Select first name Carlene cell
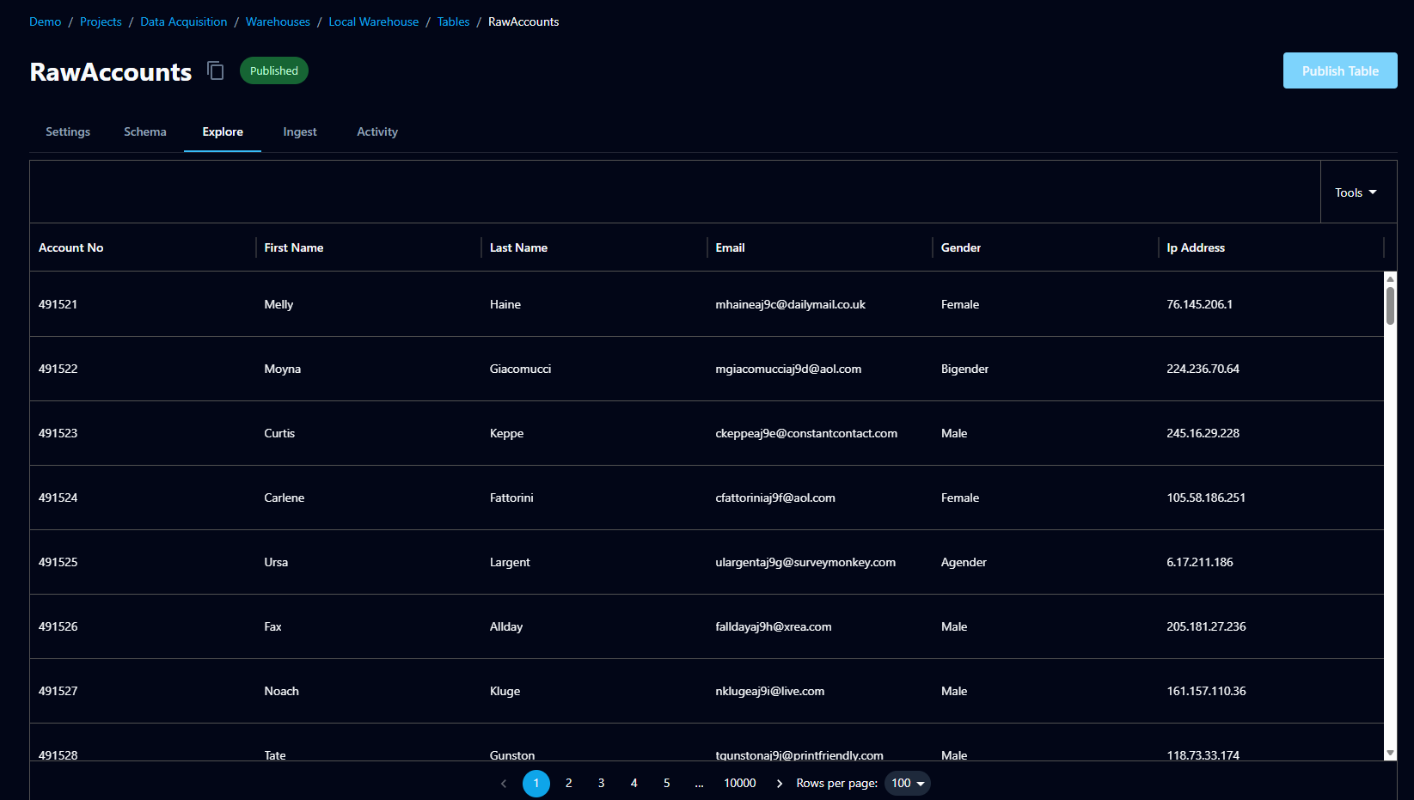 click(369, 498)
